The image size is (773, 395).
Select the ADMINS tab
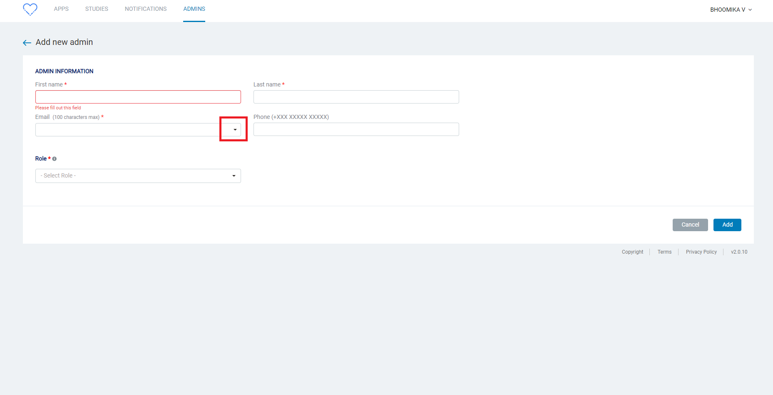pos(194,9)
